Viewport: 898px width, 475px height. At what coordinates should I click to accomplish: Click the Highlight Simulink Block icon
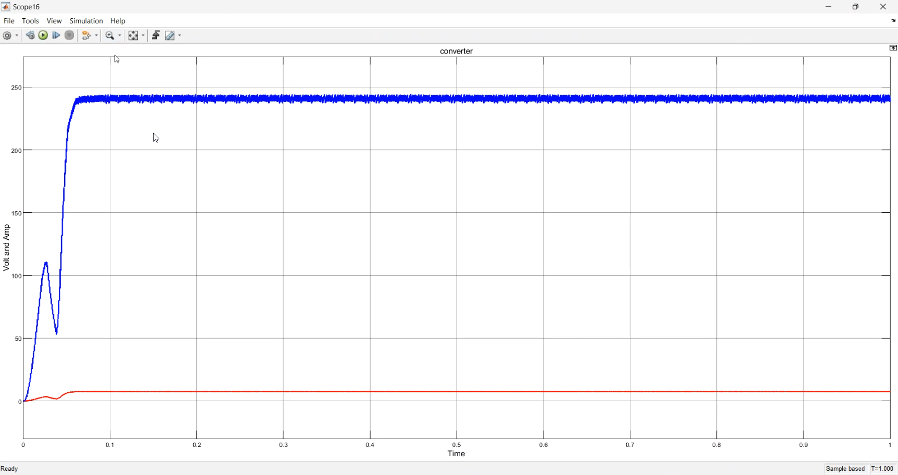(87, 36)
